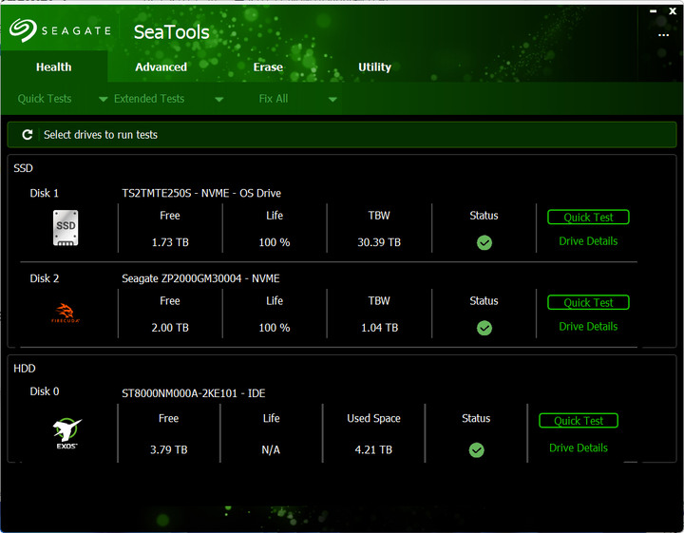Click Disk 1 green status checkmark
This screenshot has width=684, height=533.
(x=484, y=242)
